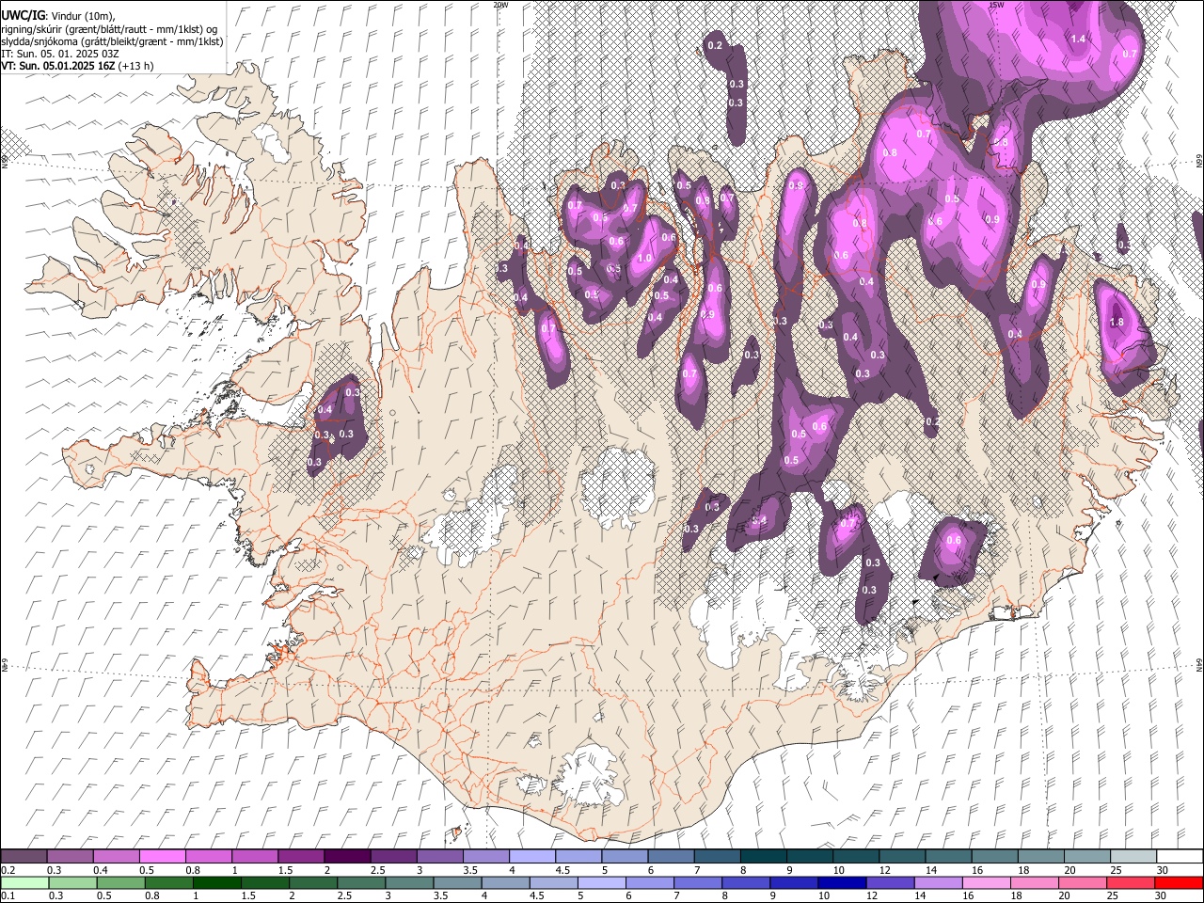Click the '0.1' lower legend scale label
The width and height of the screenshot is (1204, 903).
tap(8, 896)
